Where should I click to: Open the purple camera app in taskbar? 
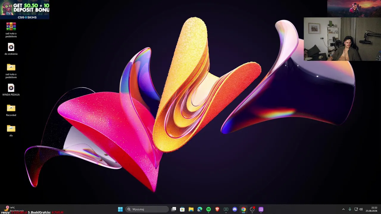pyautogui.click(x=261, y=209)
